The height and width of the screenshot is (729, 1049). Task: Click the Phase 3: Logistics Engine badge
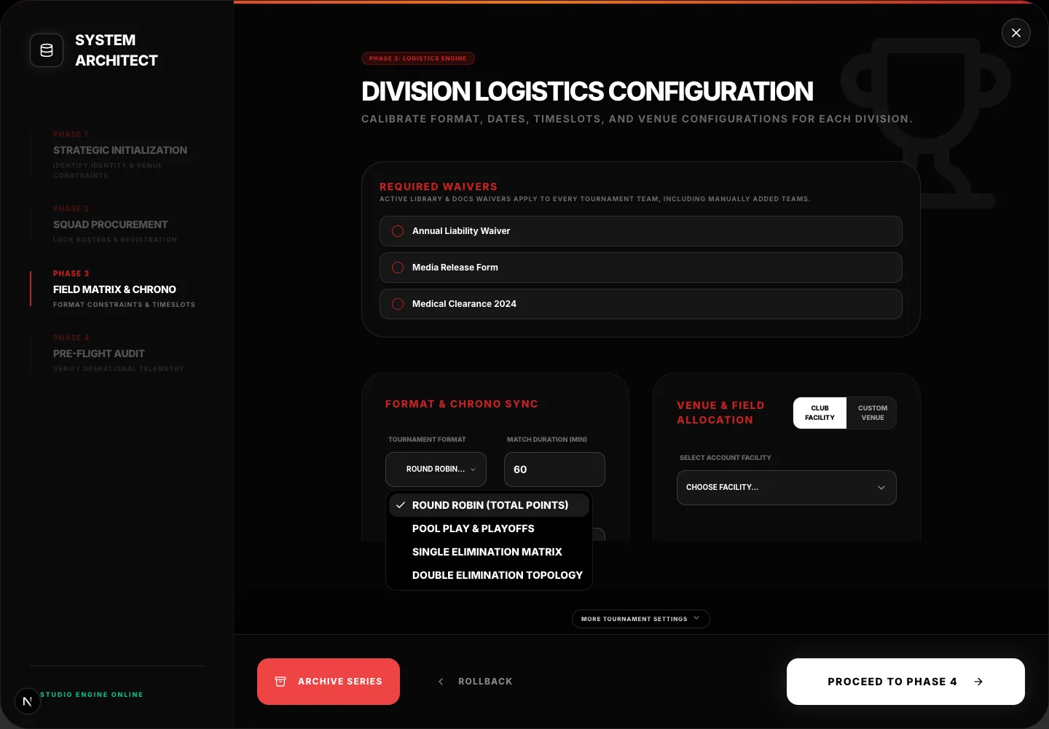(418, 58)
